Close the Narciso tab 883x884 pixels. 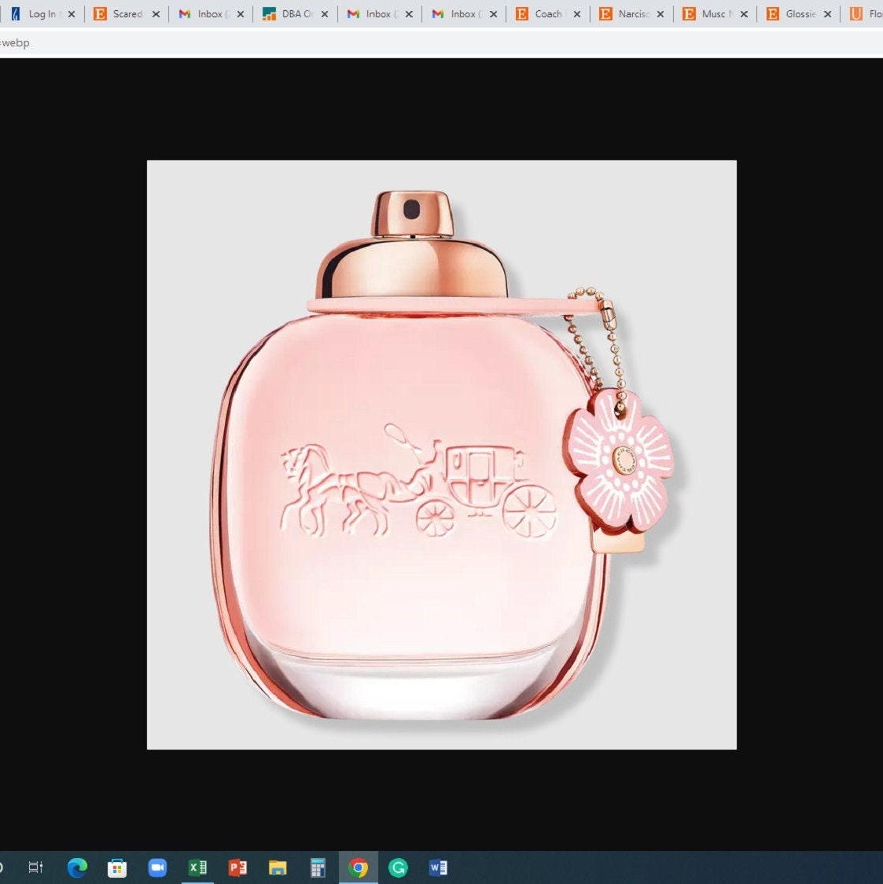[660, 14]
